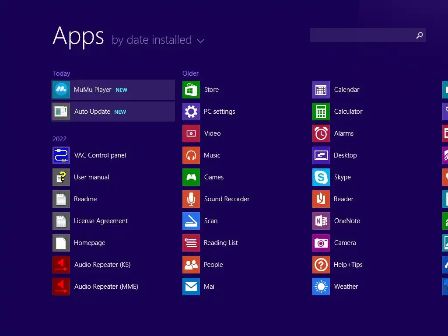
Task: Open License Agreement icon
Action: tap(61, 221)
